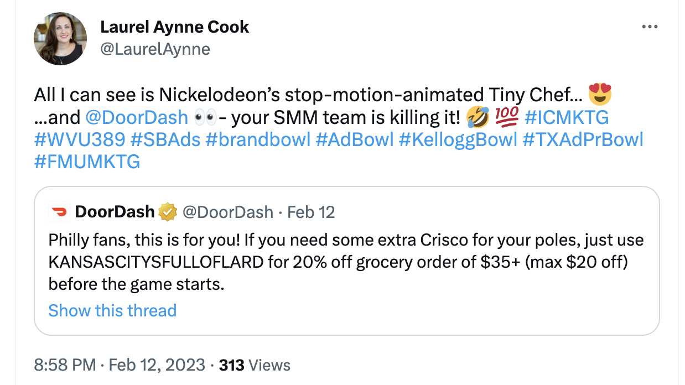The height and width of the screenshot is (385, 685).
Task: Open the tweet's three-dot more menu
Action: 650,27
